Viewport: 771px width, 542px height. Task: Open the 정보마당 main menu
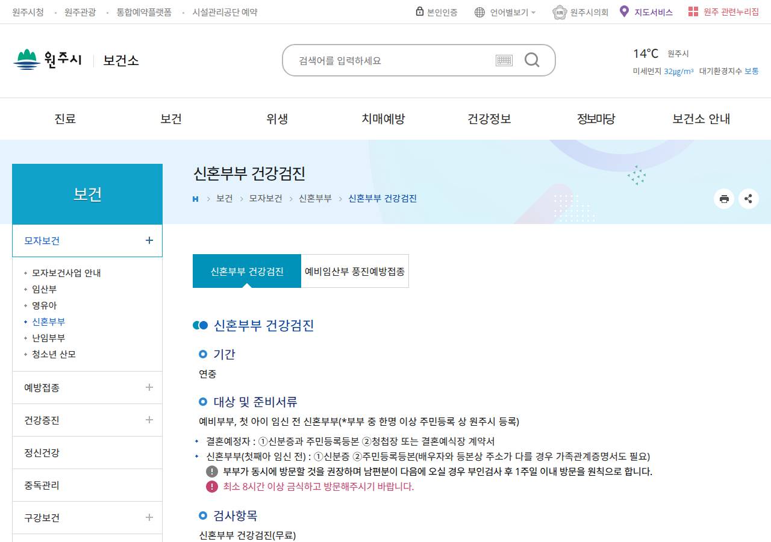tap(596, 119)
